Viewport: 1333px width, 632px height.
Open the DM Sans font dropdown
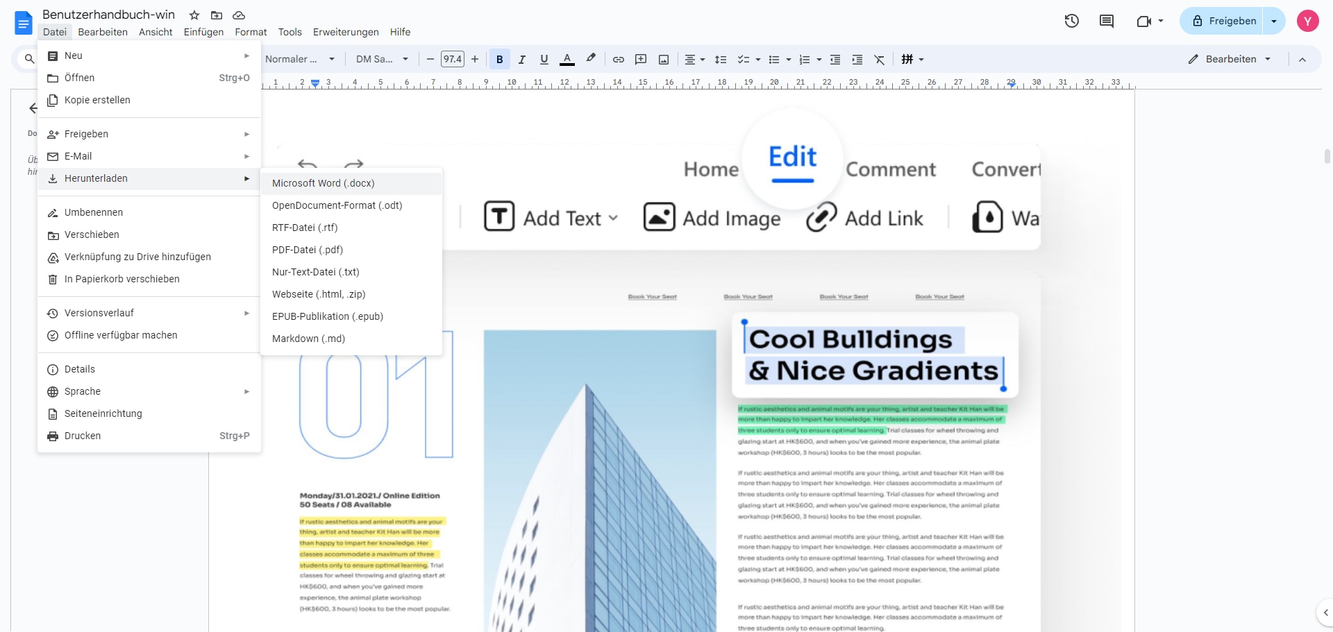click(x=382, y=60)
